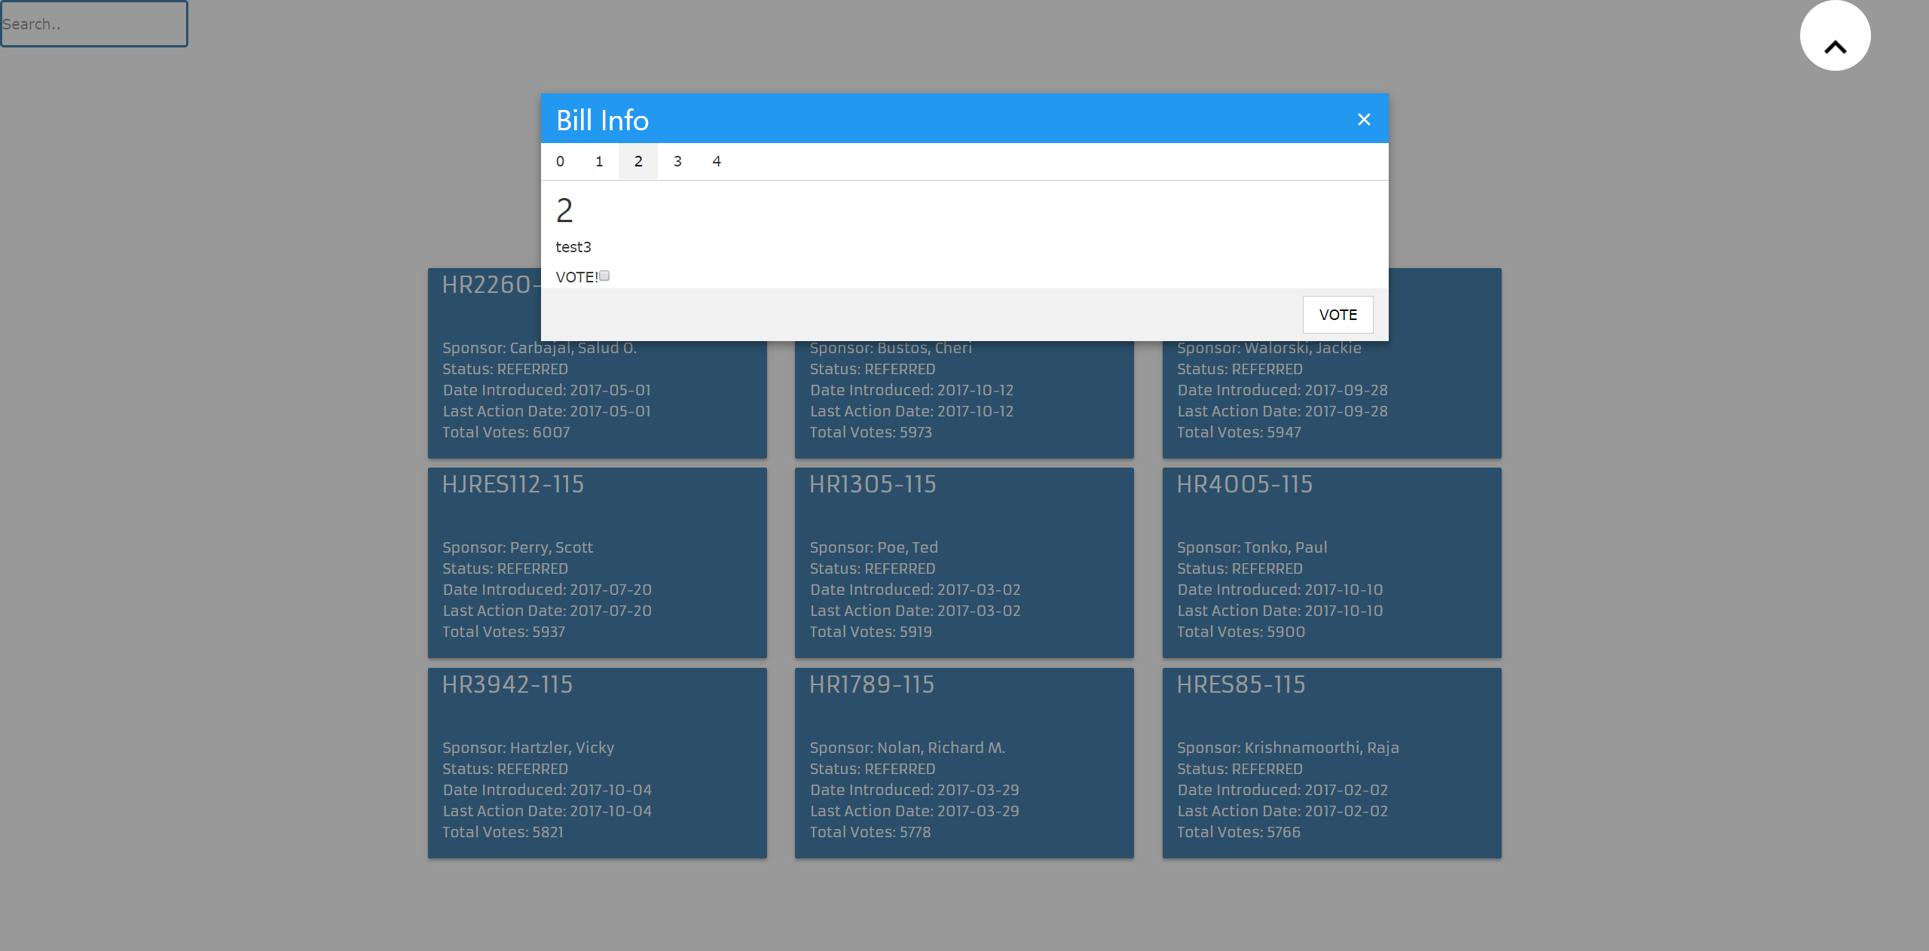Screen dimensions: 1929x951
Task: Switch to tab 1
Action: coord(599,161)
